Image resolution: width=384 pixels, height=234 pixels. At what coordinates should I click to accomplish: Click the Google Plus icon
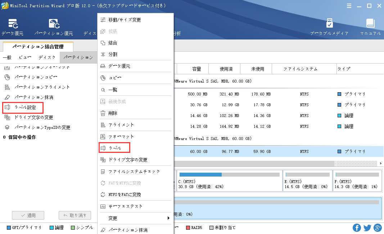pyautogui.click(x=377, y=228)
